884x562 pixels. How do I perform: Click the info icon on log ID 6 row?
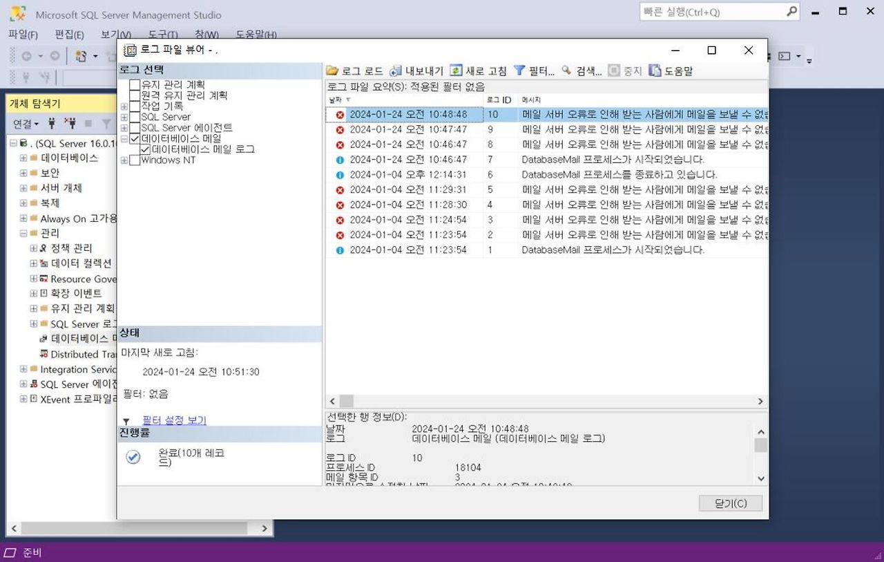[340, 175]
